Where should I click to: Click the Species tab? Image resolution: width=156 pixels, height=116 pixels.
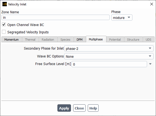(x=66, y=40)
